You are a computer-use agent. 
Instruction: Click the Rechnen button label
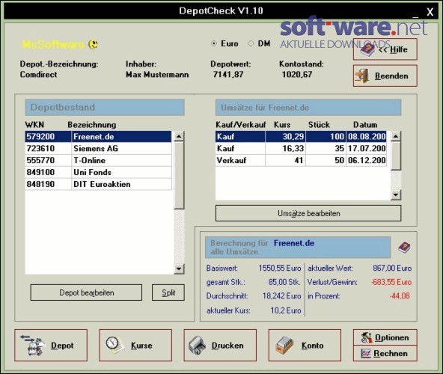coord(391,353)
